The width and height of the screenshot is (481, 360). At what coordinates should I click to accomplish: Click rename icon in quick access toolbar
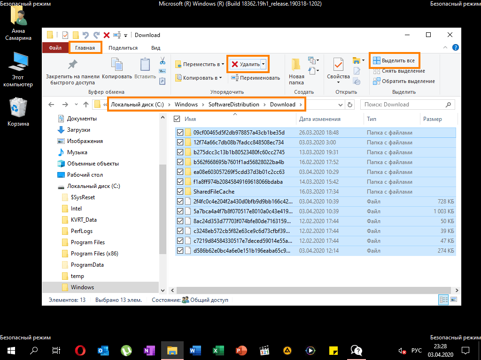point(117,35)
